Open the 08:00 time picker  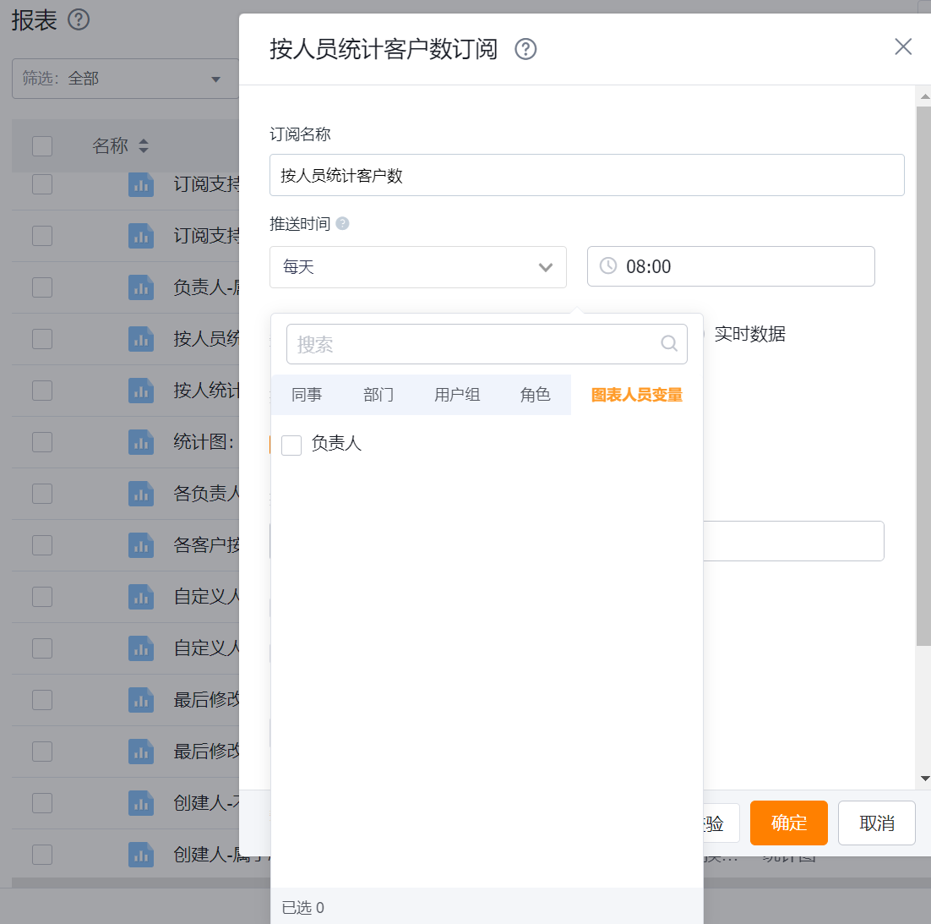pos(731,266)
